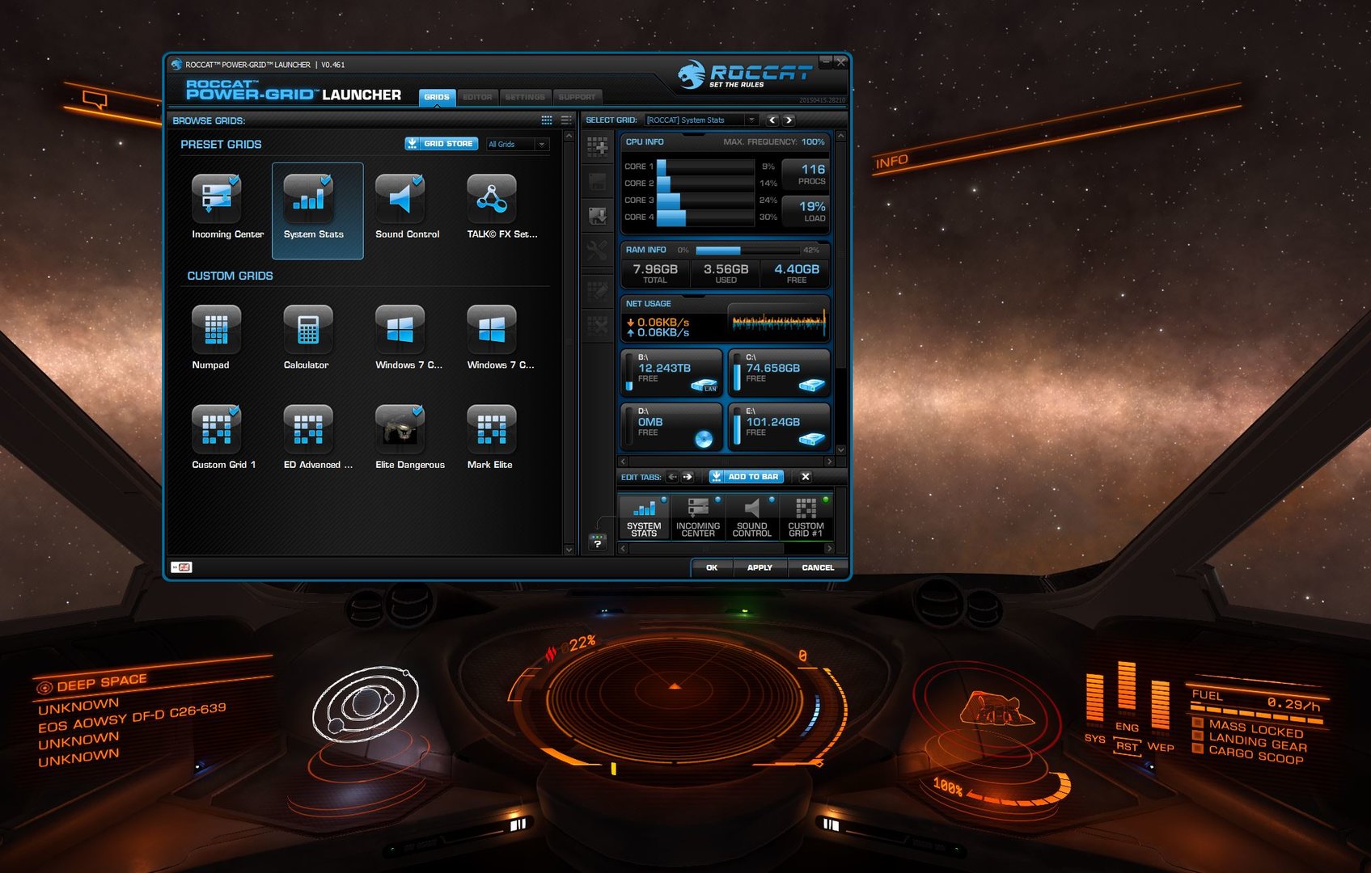Viewport: 1371px width, 873px height.
Task: Select the ED Advanced custom grid
Action: [308, 429]
